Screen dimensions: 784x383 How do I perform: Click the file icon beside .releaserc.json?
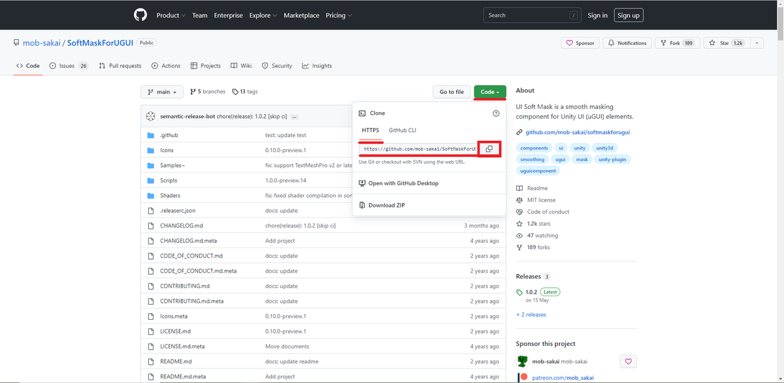(x=150, y=211)
